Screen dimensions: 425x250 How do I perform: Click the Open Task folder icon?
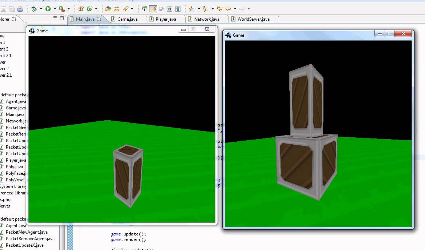tap(116, 9)
